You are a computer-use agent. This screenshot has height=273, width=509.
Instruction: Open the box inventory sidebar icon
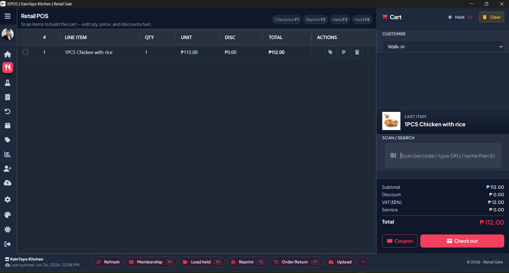tap(7, 126)
